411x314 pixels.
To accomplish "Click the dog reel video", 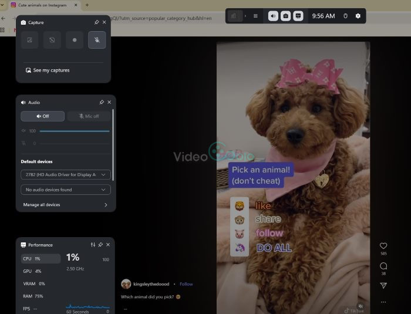I will (294, 178).
